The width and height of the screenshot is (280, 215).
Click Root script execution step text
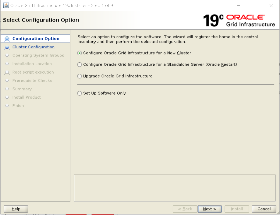[x=33, y=72]
